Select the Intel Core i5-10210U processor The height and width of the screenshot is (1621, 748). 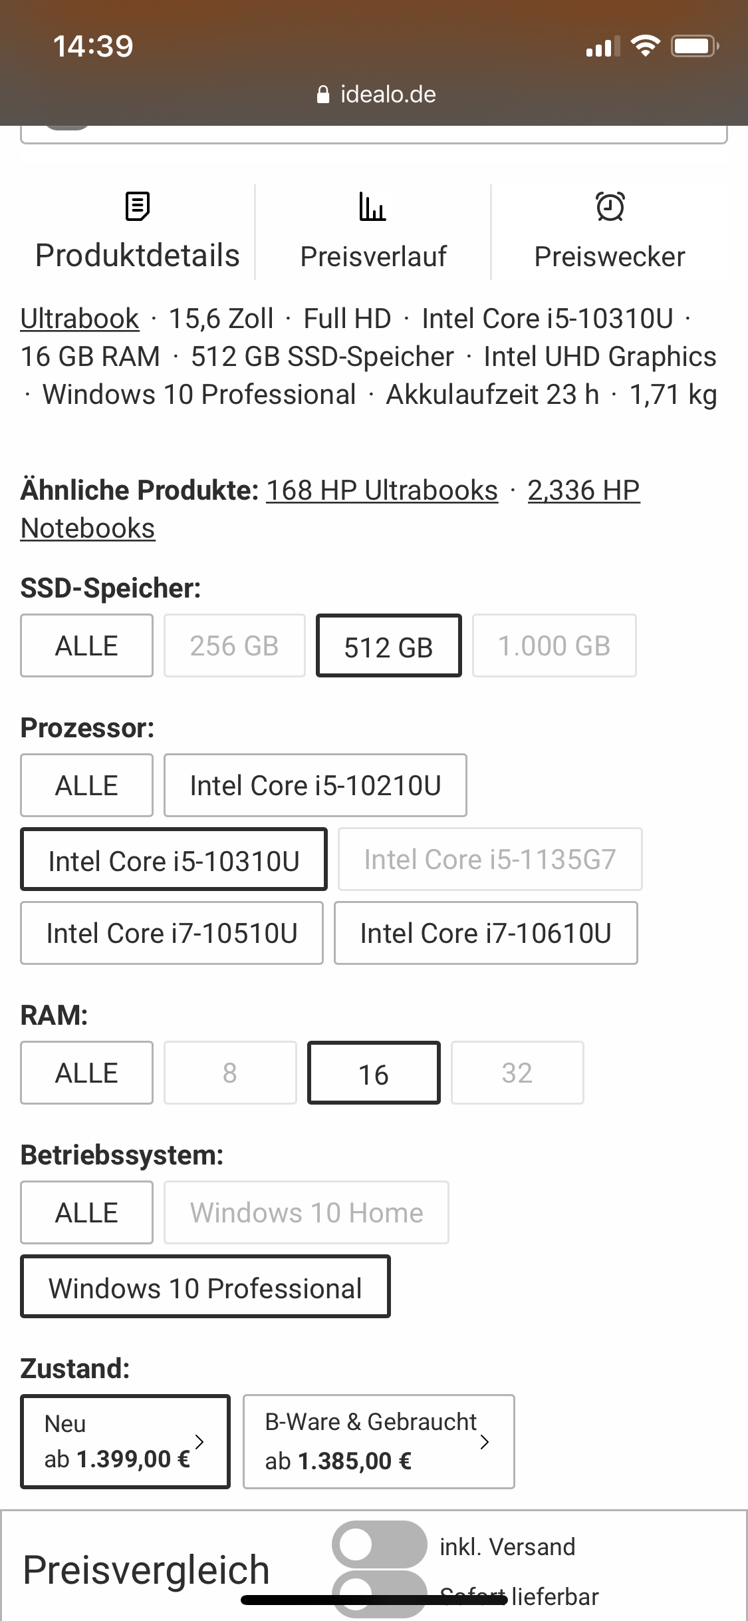coord(315,785)
